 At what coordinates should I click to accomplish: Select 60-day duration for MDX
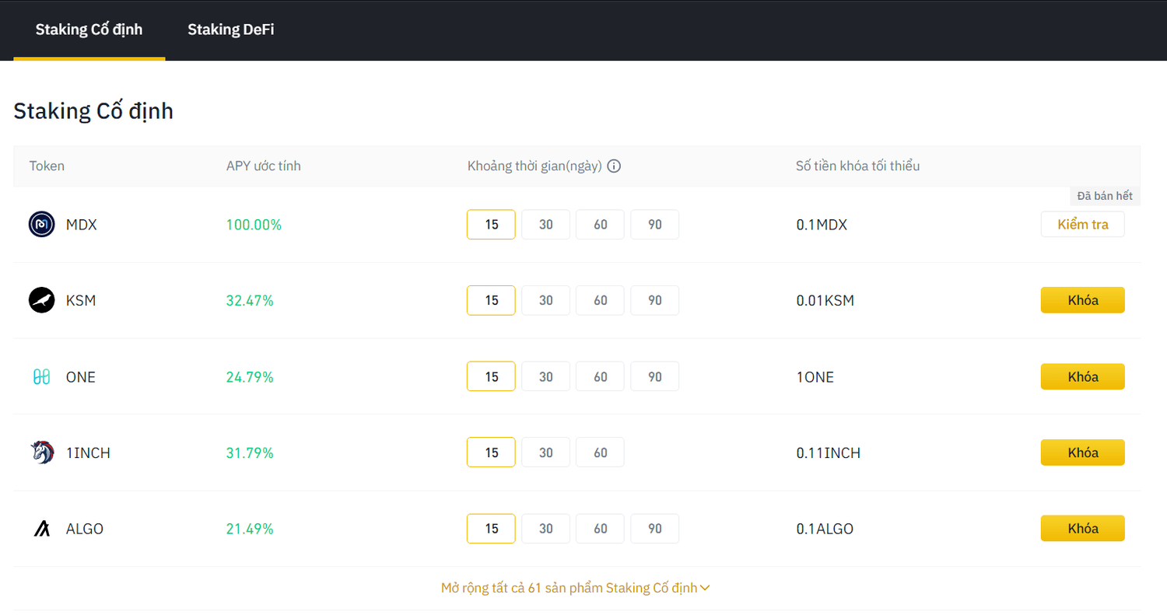coord(600,225)
